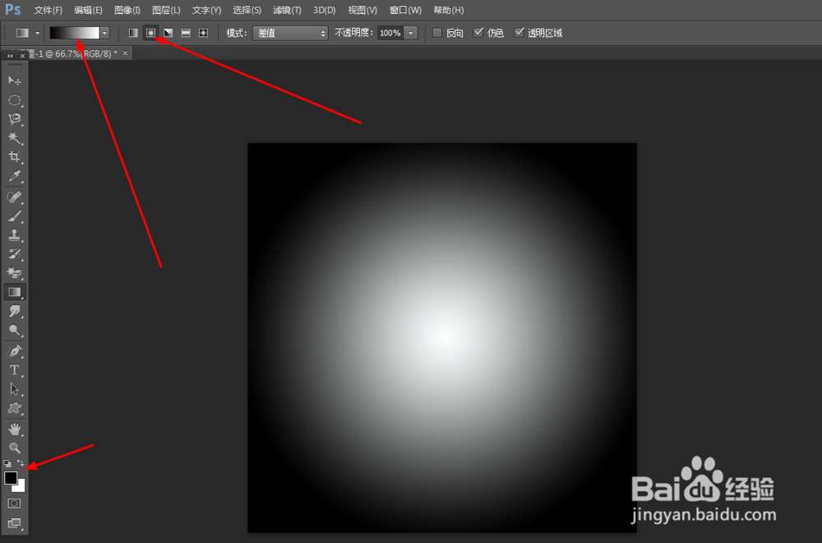The height and width of the screenshot is (543, 822).
Task: Open the 滤镜 Filter menu
Action: click(285, 10)
